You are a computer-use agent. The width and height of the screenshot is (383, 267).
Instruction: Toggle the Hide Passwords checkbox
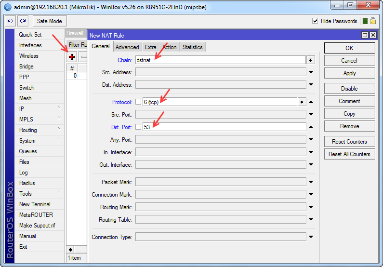[315, 21]
